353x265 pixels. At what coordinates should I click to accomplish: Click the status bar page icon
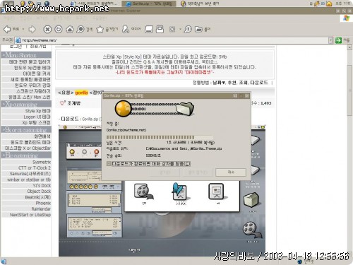point(4,261)
